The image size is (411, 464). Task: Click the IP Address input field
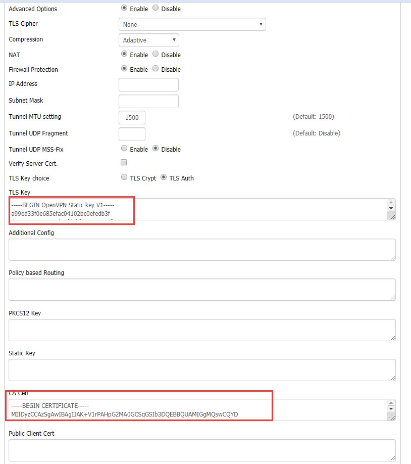[x=149, y=84]
